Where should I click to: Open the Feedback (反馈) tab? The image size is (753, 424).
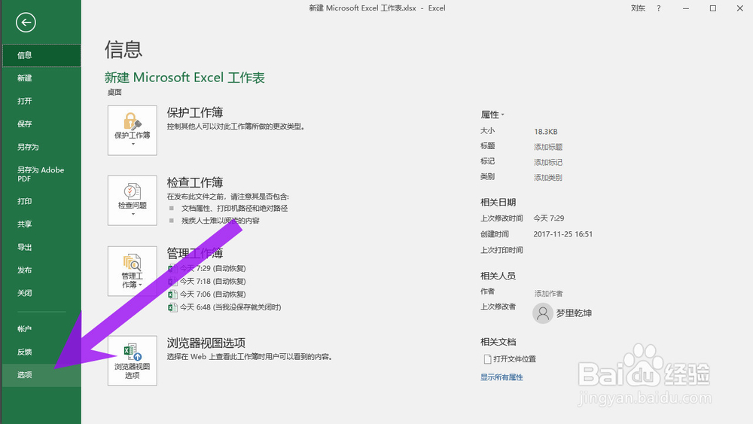point(41,352)
